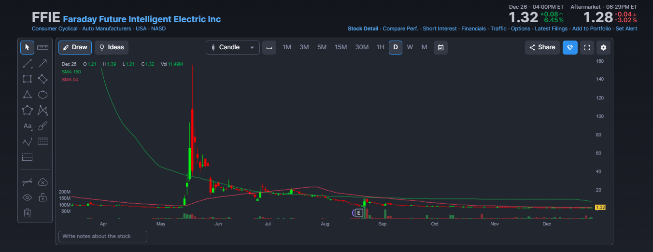Open the Short Interest link
The height and width of the screenshot is (252, 653).
(440, 28)
